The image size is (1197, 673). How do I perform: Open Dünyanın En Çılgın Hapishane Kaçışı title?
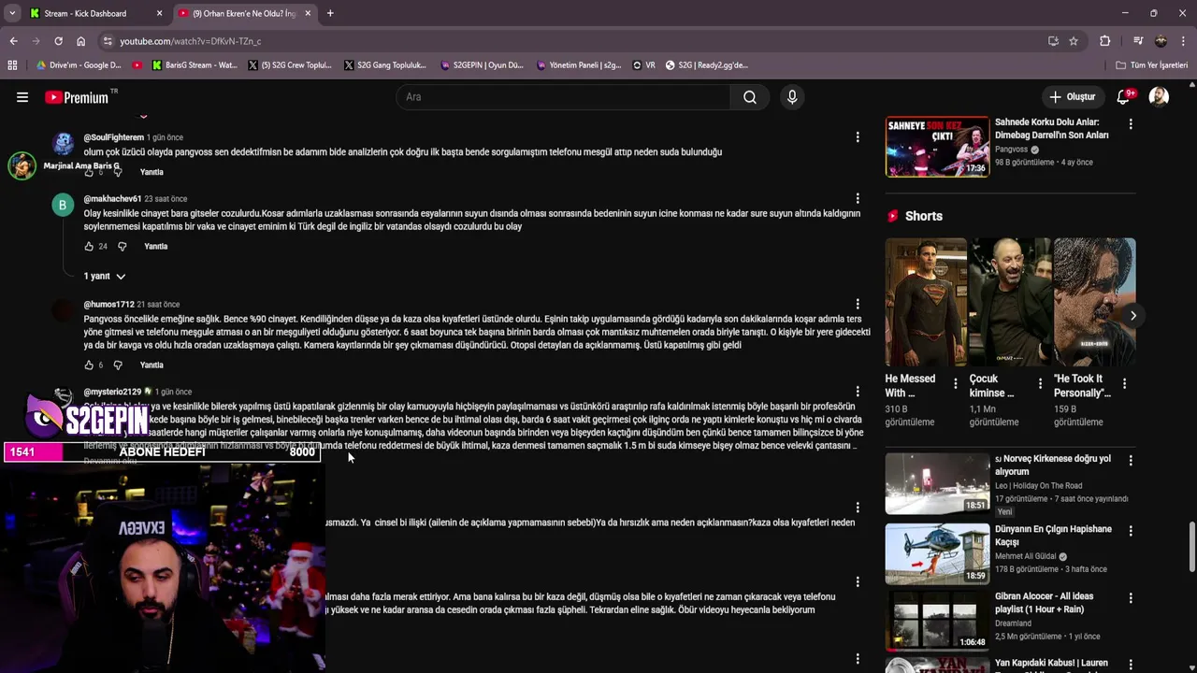[1053, 536]
